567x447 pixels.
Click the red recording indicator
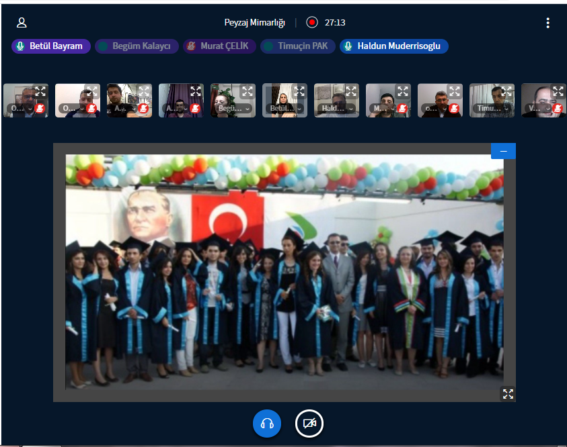[x=311, y=22]
